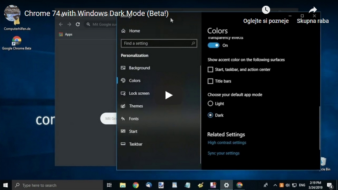Click the Find a setting search box
The image size is (338, 190).
pyautogui.click(x=159, y=43)
